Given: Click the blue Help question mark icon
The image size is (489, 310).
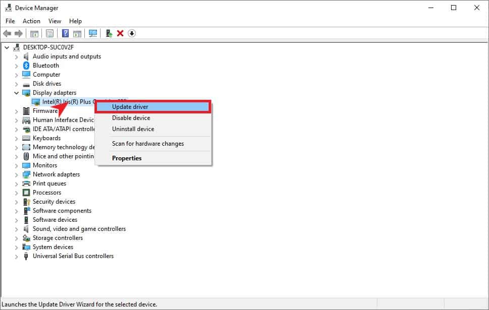Looking at the screenshot, I should (65, 33).
